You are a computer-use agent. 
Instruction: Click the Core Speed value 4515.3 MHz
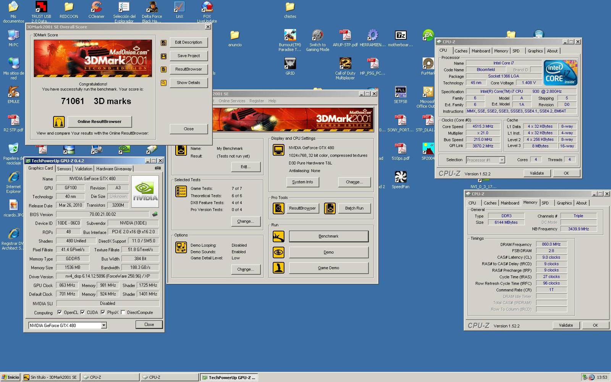pyautogui.click(x=483, y=126)
